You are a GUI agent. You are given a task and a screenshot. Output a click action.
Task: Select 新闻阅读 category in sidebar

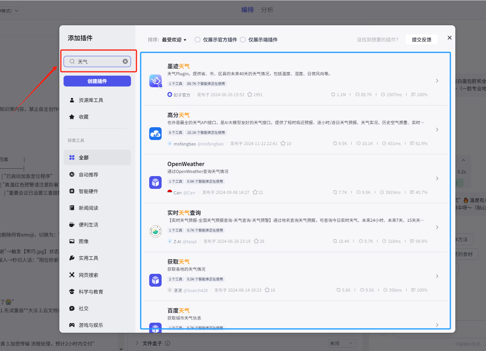[88, 208]
